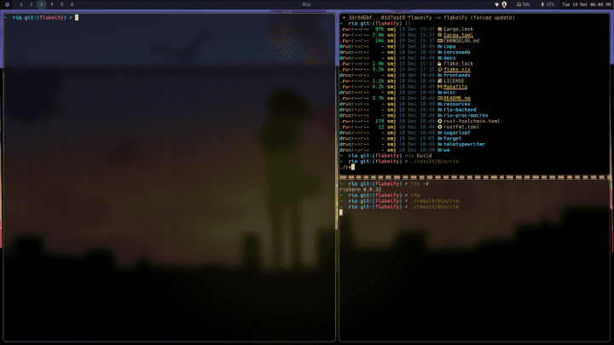The width and height of the screenshot is (614, 345).
Task: Click the 97k size of Cargo.lock
Action: point(379,29)
